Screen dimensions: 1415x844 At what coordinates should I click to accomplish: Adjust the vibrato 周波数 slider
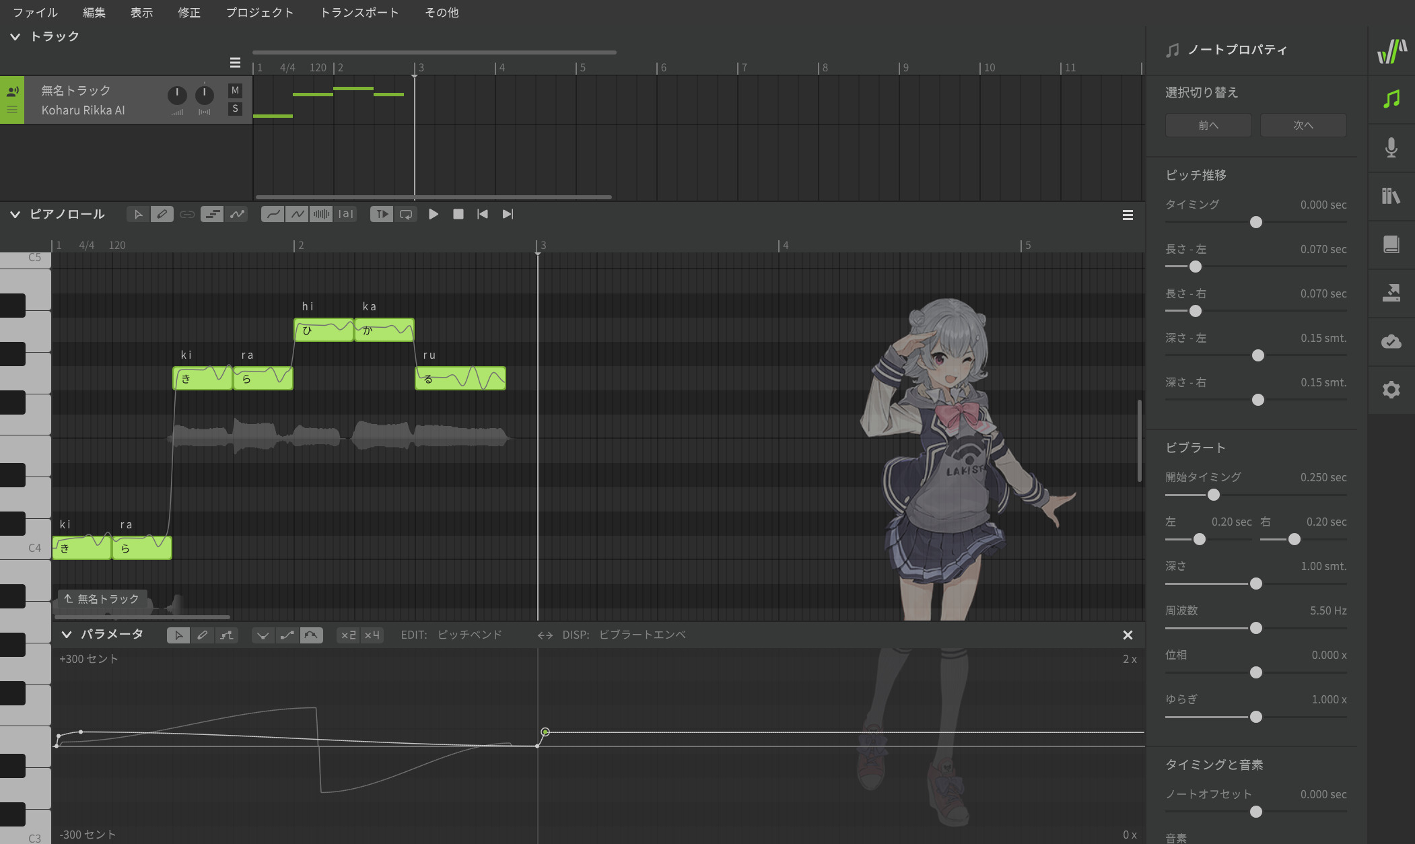pos(1256,628)
